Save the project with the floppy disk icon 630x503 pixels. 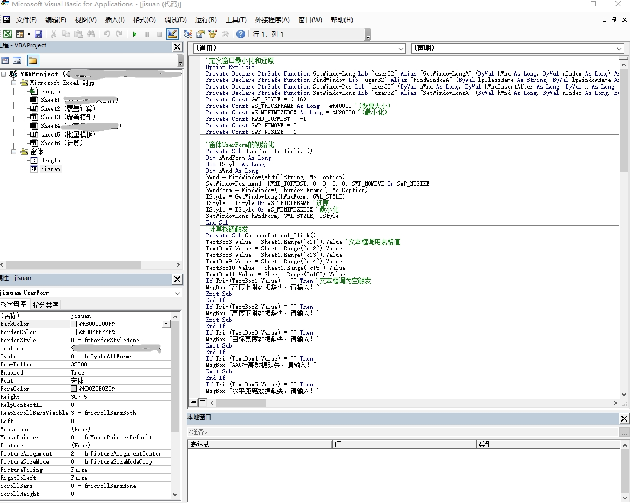38,34
